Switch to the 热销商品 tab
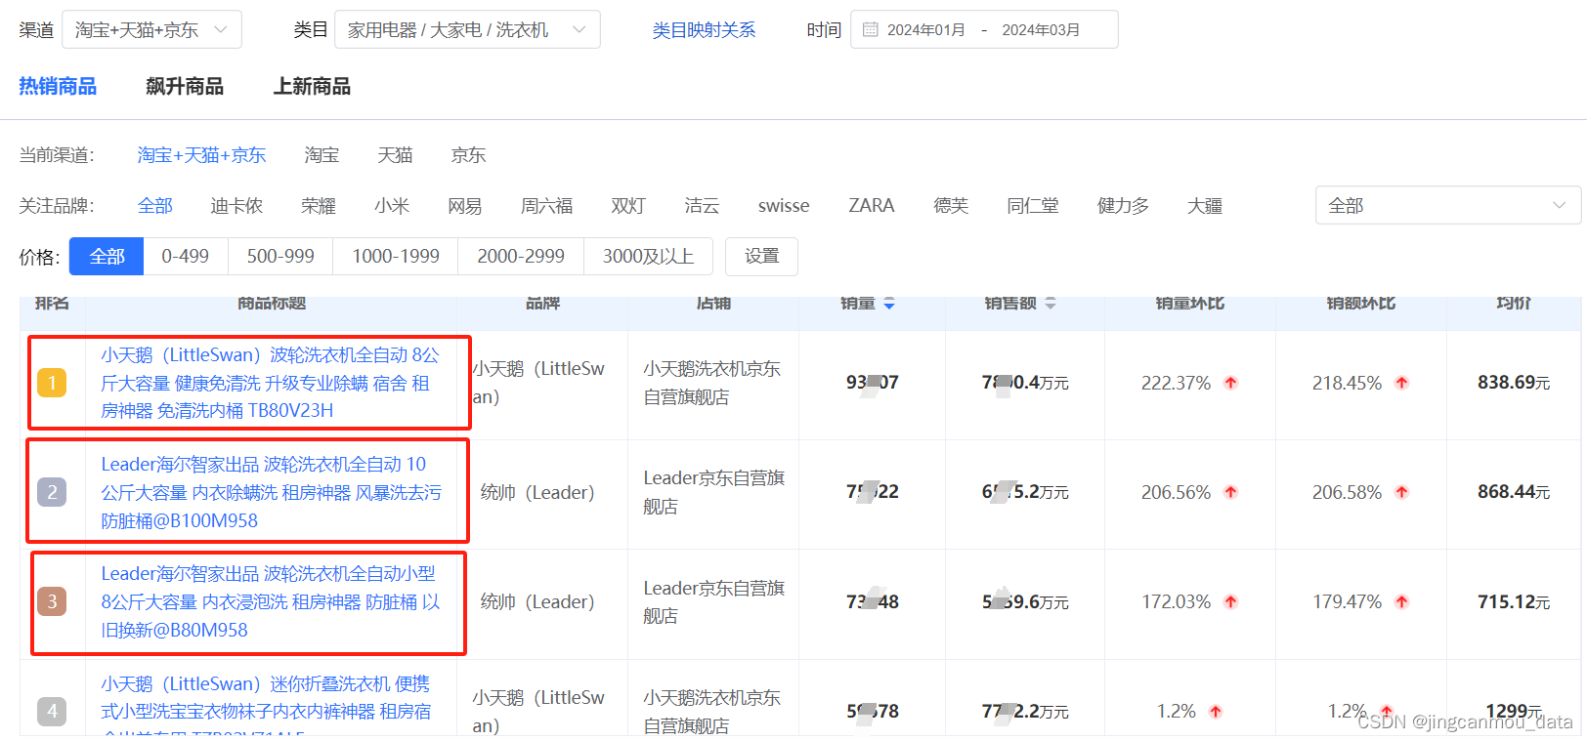The height and width of the screenshot is (741, 1587). 58,86
